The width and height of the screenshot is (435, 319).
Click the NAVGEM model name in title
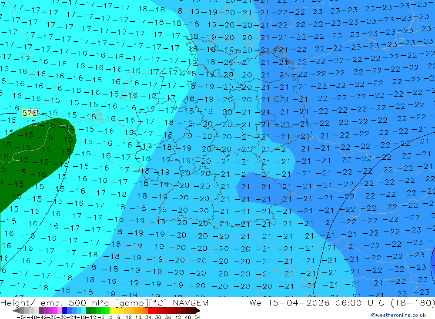191,302
